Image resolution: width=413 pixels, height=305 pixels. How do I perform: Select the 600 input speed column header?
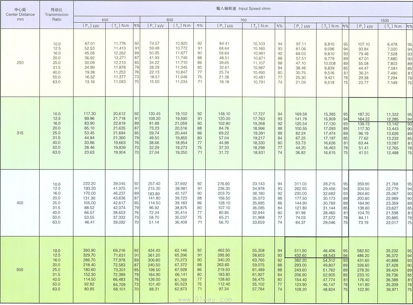(170, 20)
